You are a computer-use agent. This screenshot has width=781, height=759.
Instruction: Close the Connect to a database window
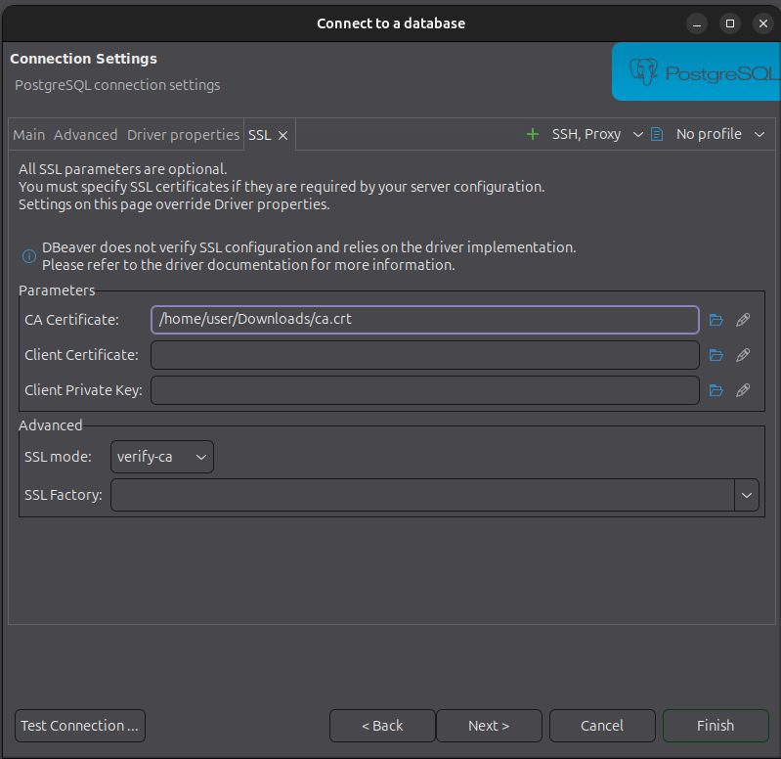pyautogui.click(x=762, y=23)
